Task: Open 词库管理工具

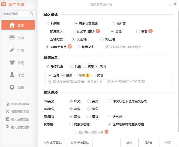Action: click(18, 112)
